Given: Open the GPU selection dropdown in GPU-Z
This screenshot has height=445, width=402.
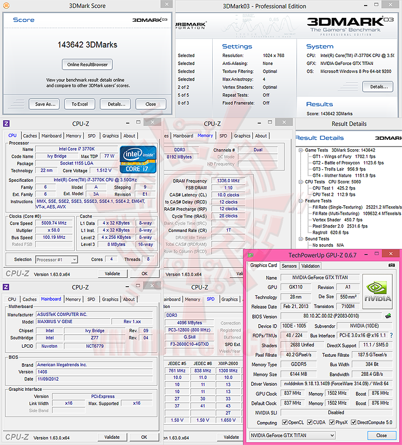Looking at the screenshot, I should coord(292,435).
